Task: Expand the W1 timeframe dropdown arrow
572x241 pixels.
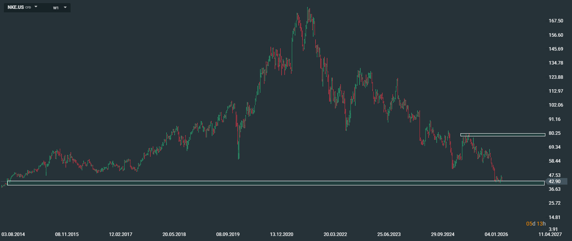Action: 65,7
